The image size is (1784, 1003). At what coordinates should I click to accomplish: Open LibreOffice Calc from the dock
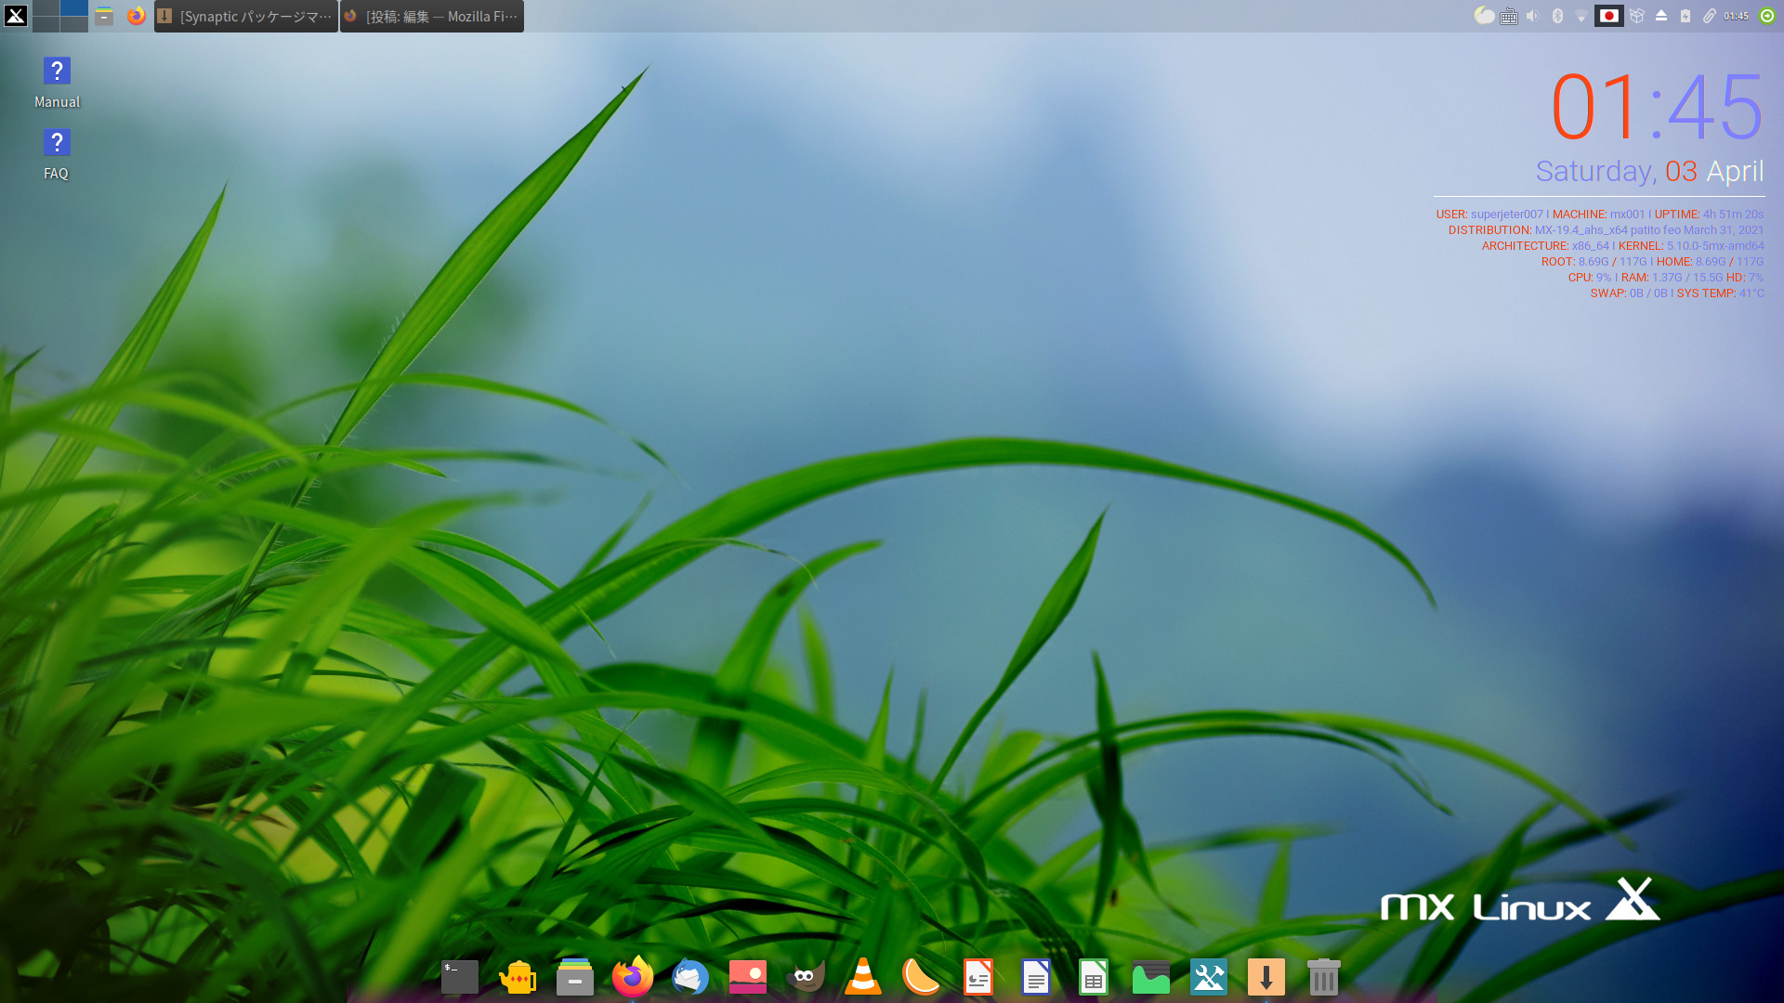(1094, 977)
